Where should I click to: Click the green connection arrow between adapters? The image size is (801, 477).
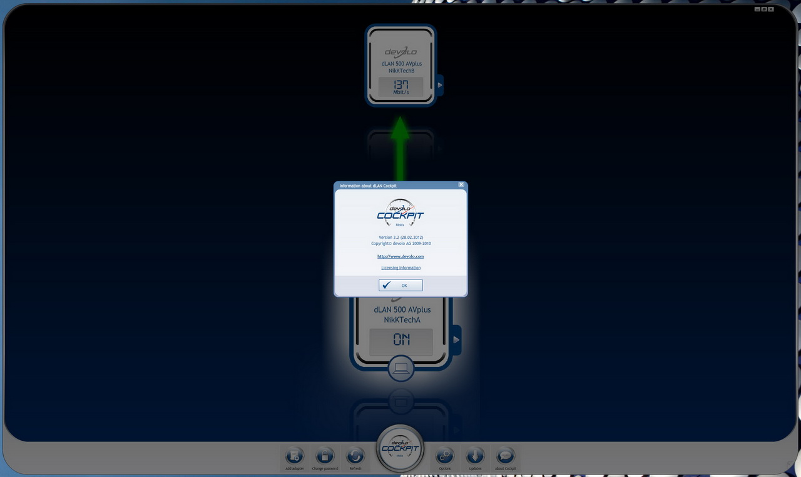[400, 149]
